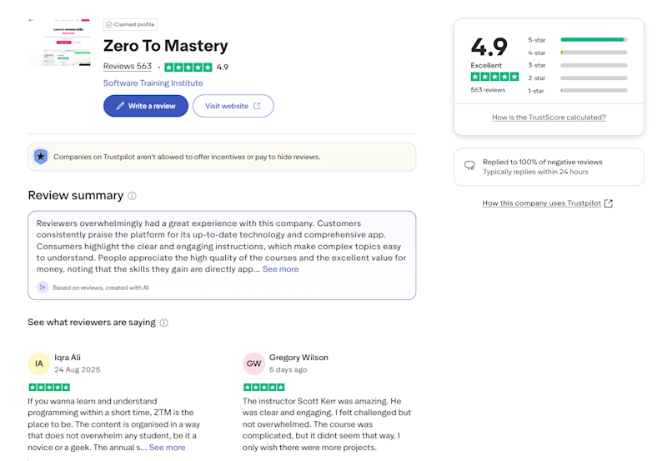The image size is (667, 461).
Task: Click the 4-star label
Action: pyautogui.click(x=536, y=53)
